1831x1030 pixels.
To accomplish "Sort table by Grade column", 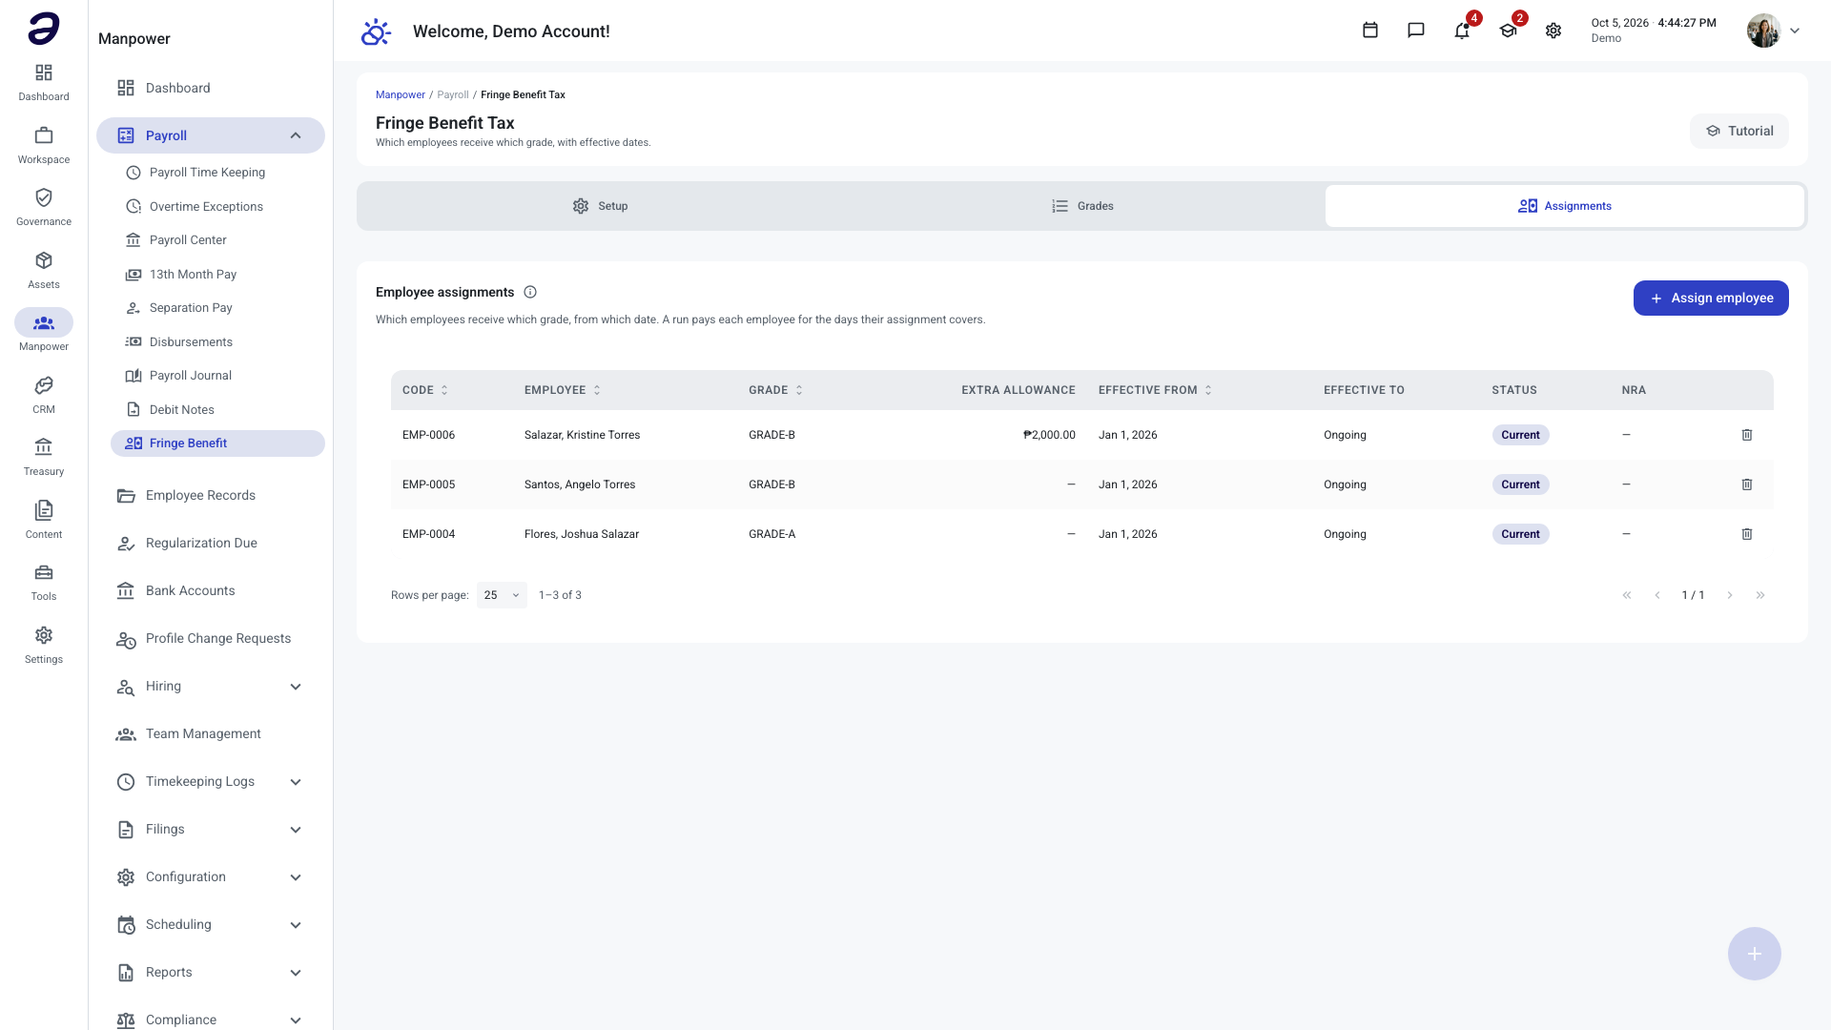I will click(775, 390).
